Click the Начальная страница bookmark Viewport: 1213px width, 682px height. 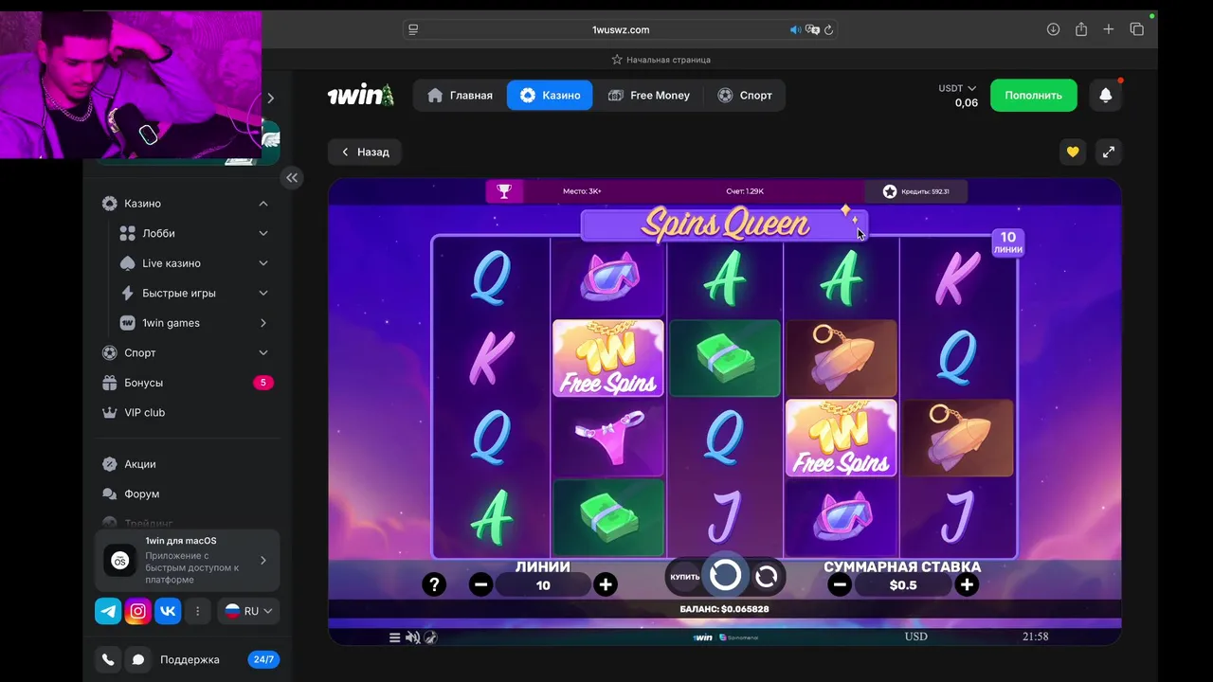(x=661, y=60)
